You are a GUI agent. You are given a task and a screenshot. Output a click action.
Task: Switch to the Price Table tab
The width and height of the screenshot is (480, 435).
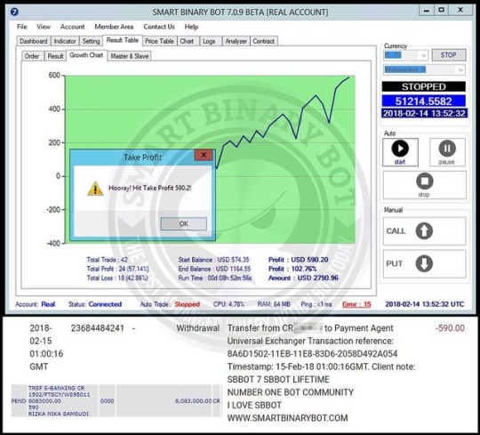pyautogui.click(x=159, y=41)
